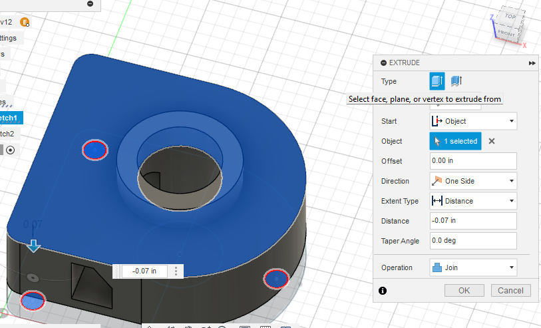Screen dimensions: 541x328
Task: Toggle the radio button below Sketch2
Action: (10, 150)
